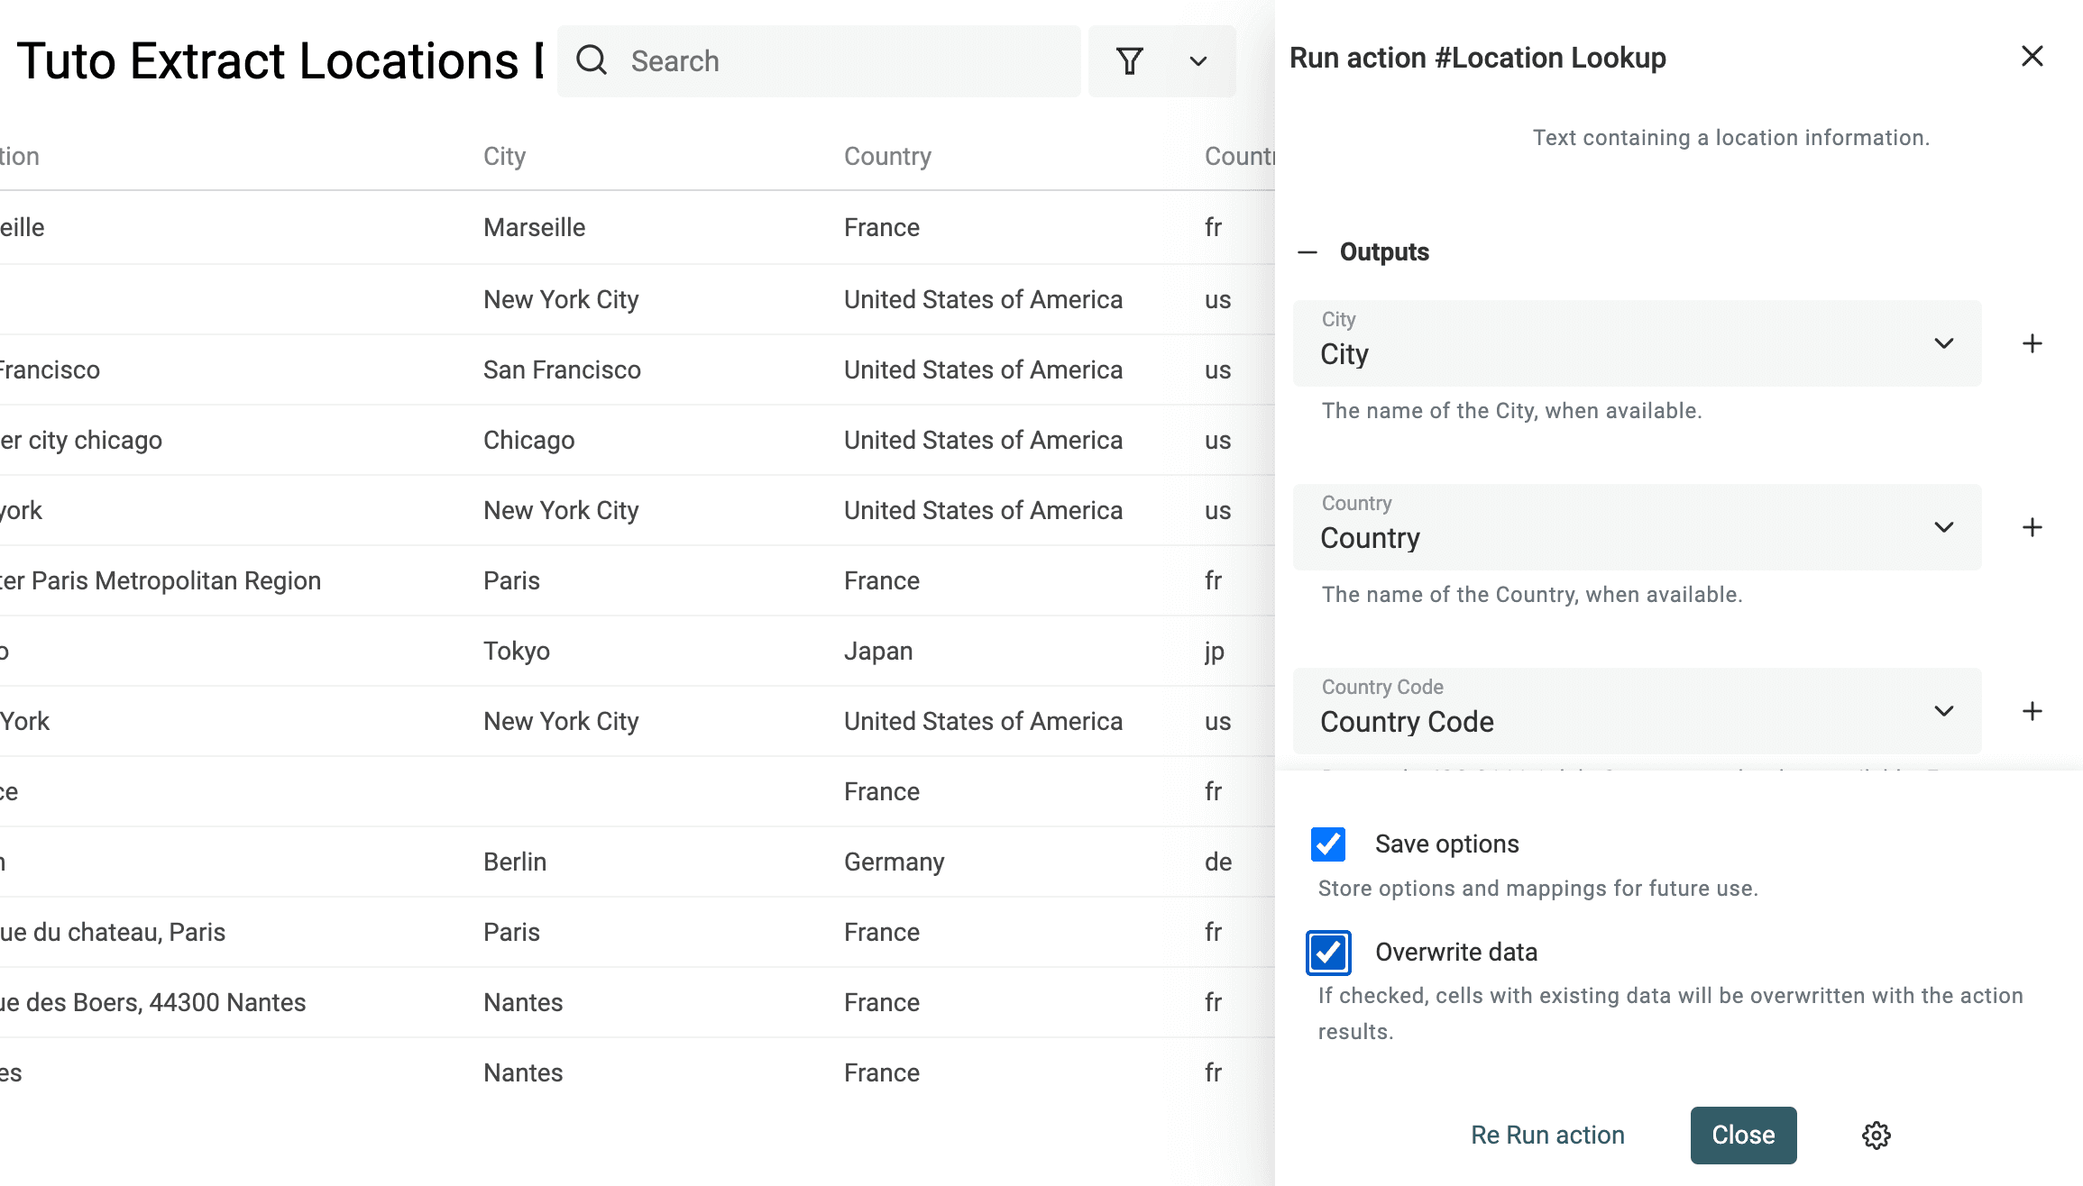Screen dimensions: 2083x1186
Task: Open the action settings gear icon
Action: click(1877, 1136)
